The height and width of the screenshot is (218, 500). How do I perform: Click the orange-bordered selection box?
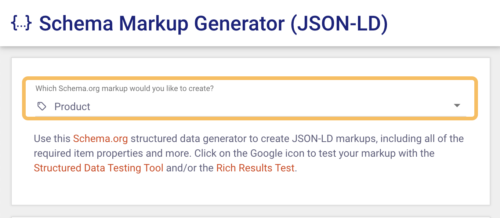pyautogui.click(x=250, y=98)
